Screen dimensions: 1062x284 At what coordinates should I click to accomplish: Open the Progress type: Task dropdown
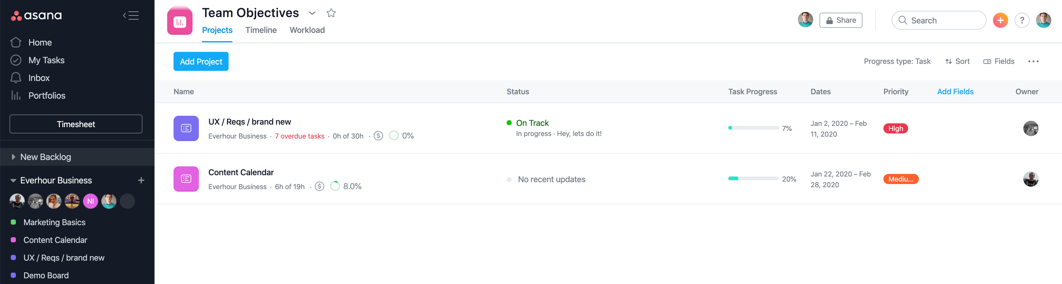[x=897, y=61]
